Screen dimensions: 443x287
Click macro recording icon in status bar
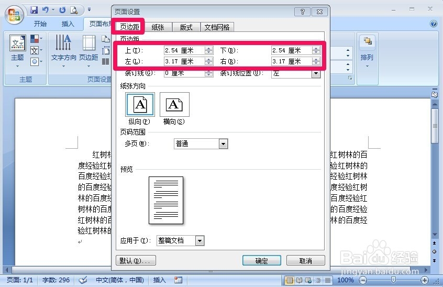pyautogui.click(x=178, y=280)
